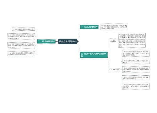Select the leaf starting with (2) 分公司不具有法人资格

[x=136, y=62]
